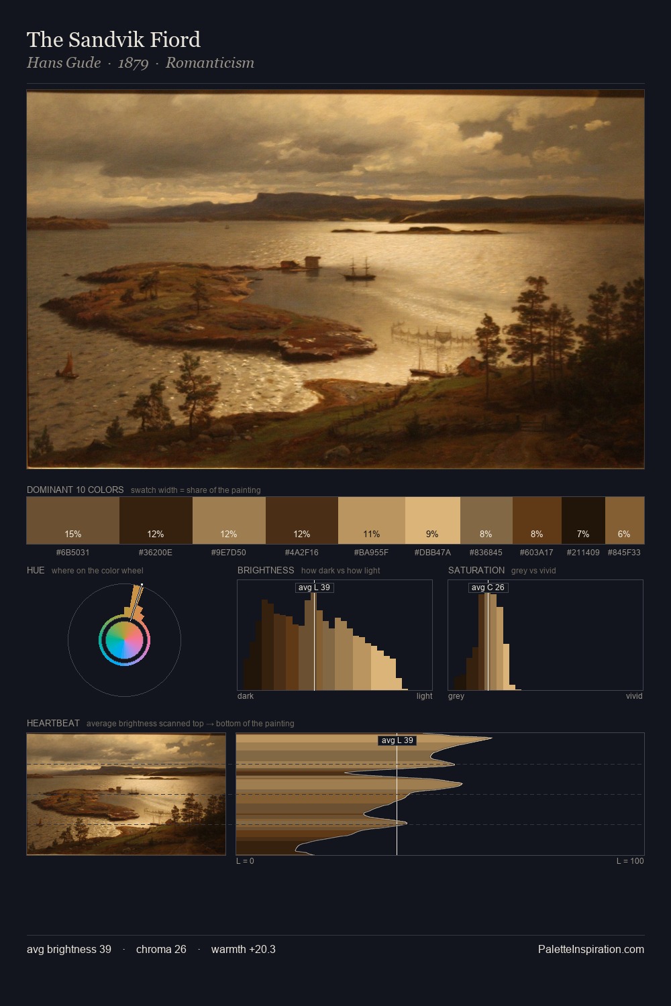Click the 'DOMINANT 10 COLORS' heading
This screenshot has height=1006, width=671.
click(x=75, y=490)
